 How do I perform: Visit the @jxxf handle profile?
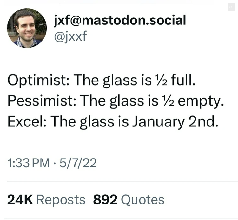coord(70,36)
